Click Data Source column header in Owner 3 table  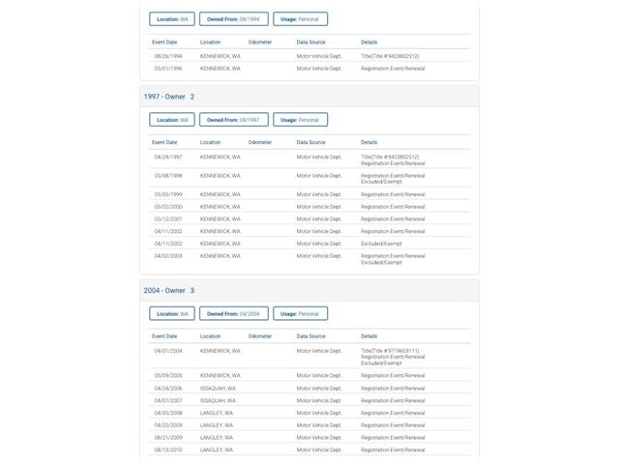(310, 336)
